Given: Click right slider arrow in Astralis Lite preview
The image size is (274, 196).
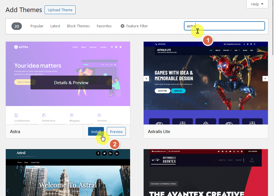Looking at the screenshot, I should [x=265, y=78].
